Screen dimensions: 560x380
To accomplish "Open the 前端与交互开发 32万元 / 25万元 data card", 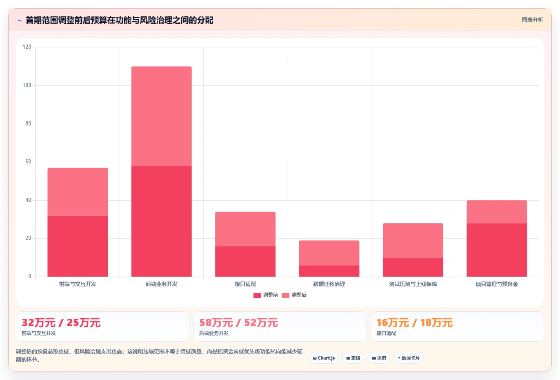I will [102, 326].
